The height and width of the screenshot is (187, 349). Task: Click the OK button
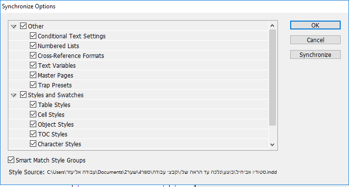point(315,25)
